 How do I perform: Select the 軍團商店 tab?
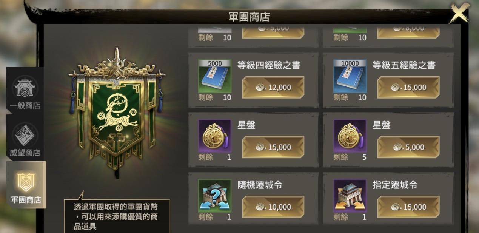click(x=26, y=185)
